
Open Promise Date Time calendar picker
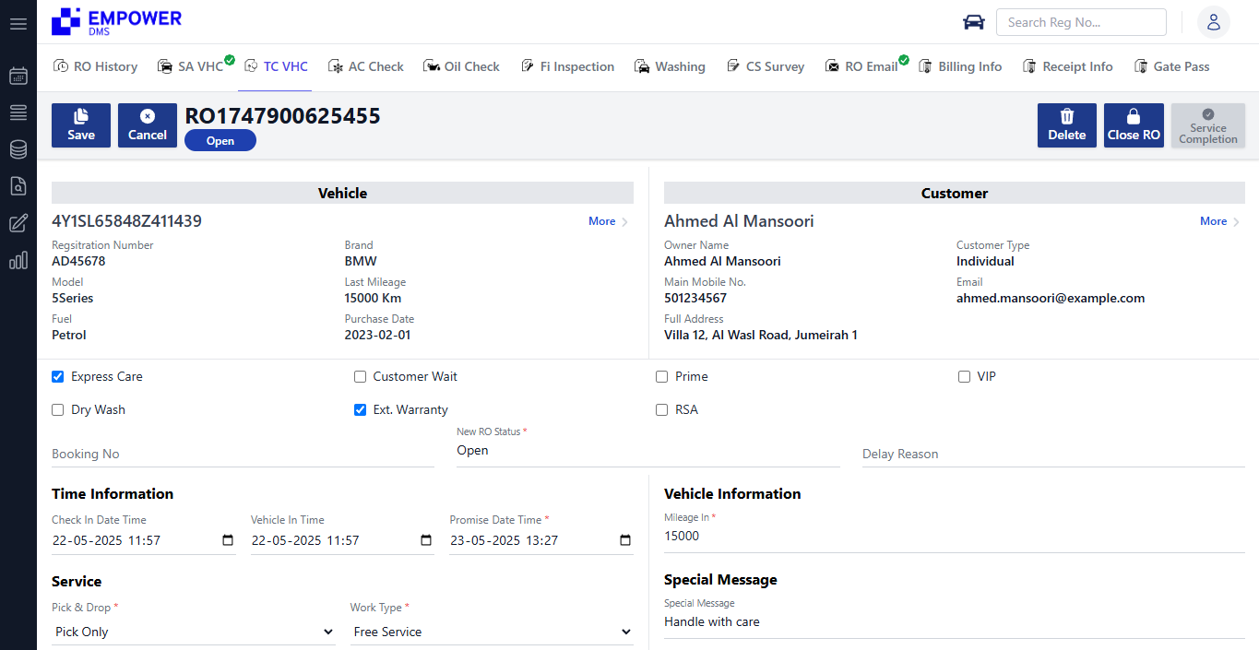[x=624, y=540]
